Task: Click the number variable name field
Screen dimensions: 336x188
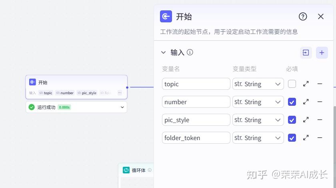Action: pos(196,102)
